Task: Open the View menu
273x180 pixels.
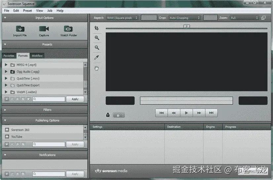Action: click(x=40, y=11)
